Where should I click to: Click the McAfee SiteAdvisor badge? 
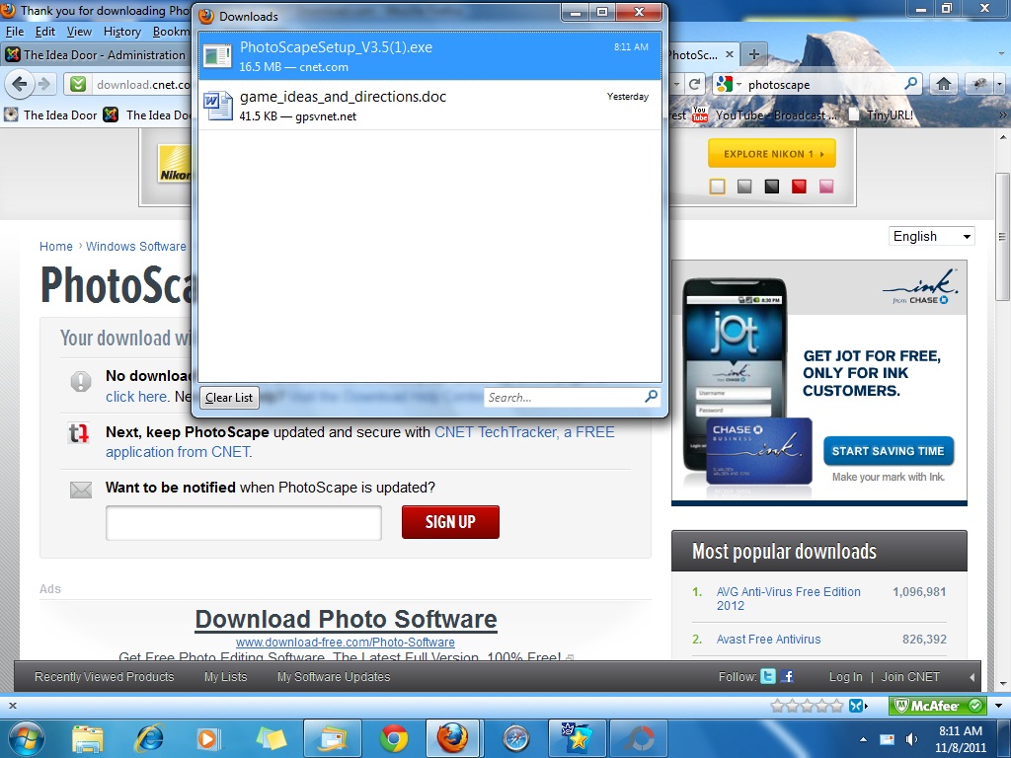938,706
